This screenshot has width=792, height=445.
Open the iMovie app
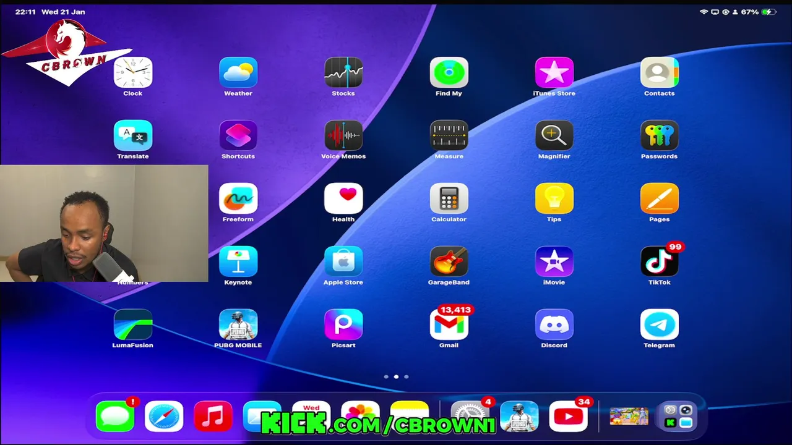[x=554, y=261]
